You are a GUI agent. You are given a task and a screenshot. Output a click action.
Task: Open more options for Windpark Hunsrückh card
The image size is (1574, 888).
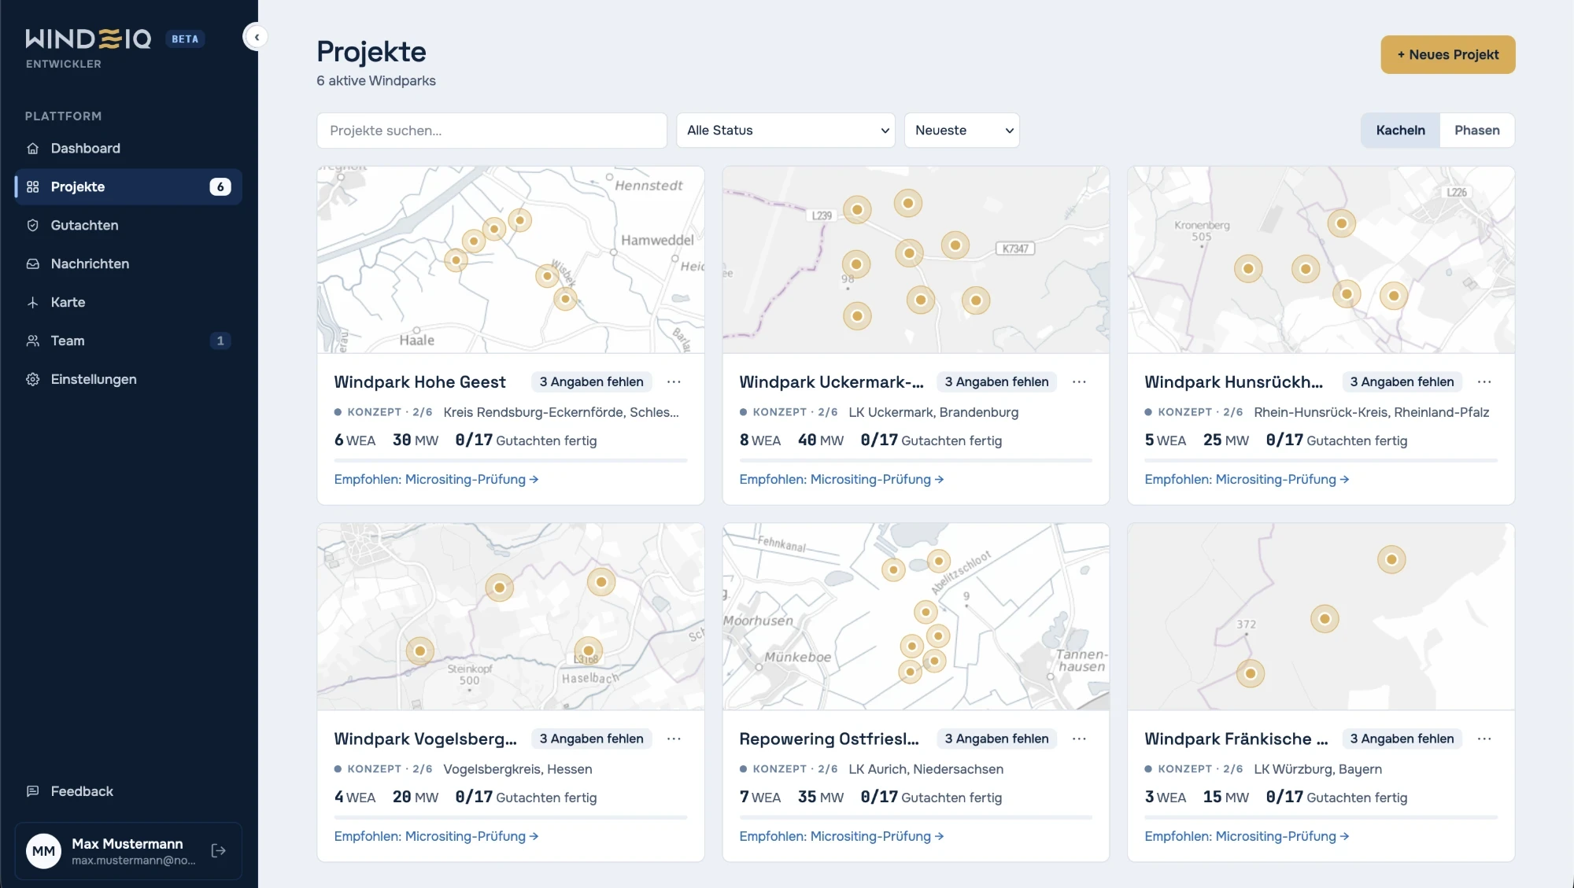point(1484,382)
